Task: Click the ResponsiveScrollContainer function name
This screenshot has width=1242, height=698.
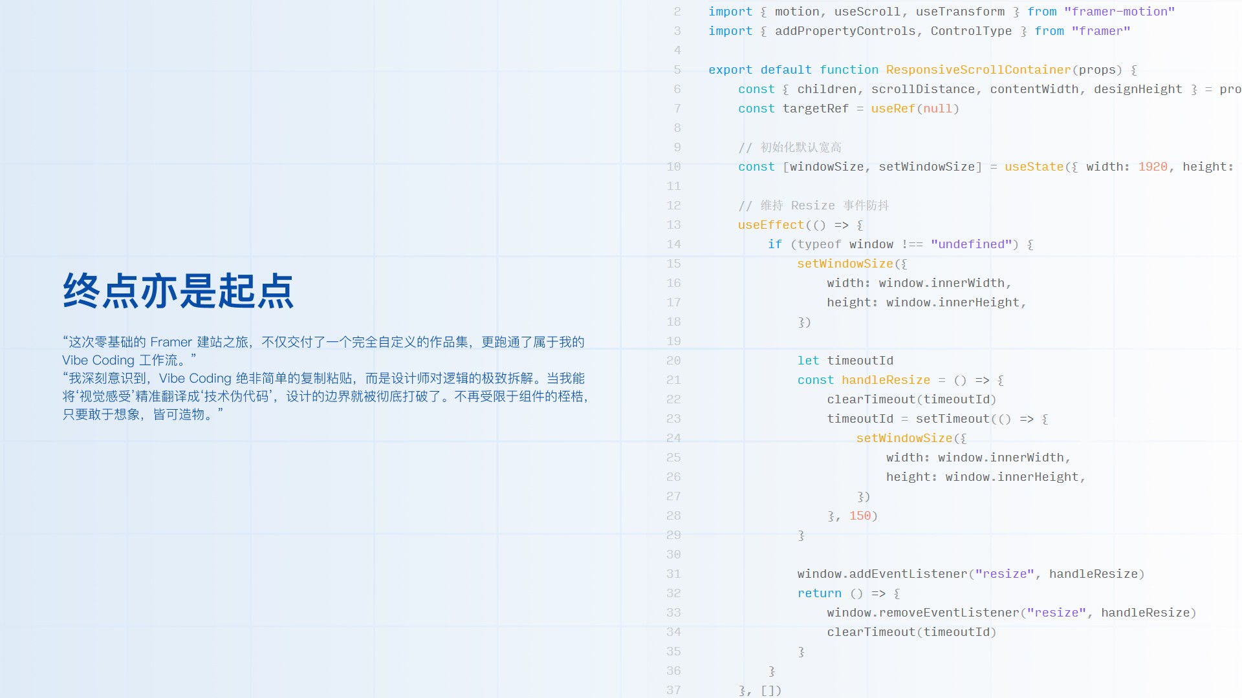Action: pyautogui.click(x=977, y=70)
